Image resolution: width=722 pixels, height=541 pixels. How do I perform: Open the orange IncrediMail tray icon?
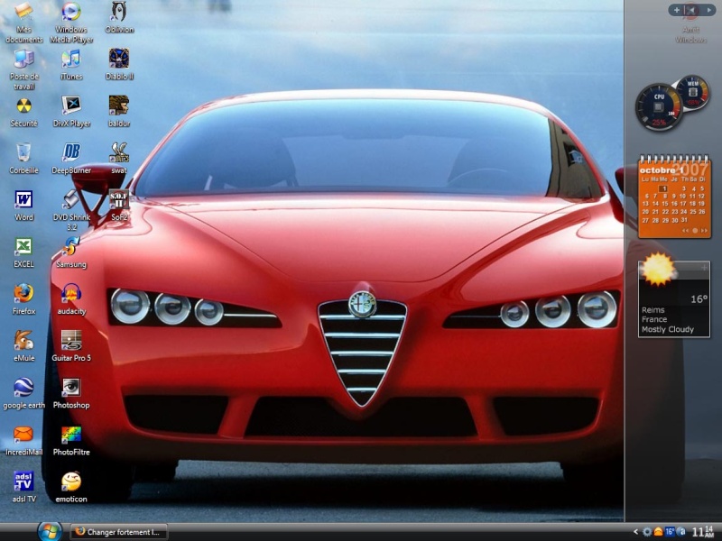[659, 532]
